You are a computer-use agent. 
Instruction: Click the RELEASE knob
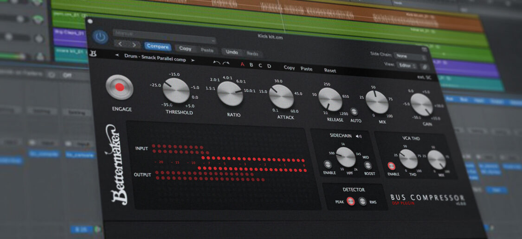coord(330,100)
